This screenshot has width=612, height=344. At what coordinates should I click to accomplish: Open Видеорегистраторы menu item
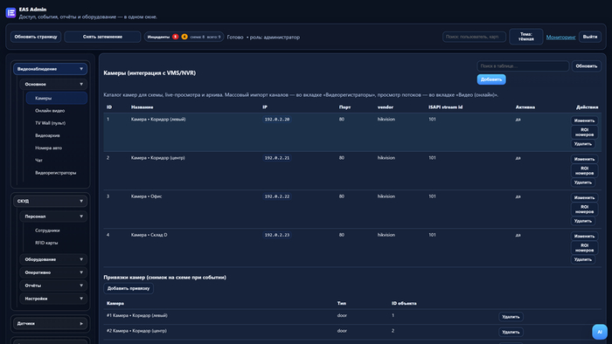click(57, 173)
